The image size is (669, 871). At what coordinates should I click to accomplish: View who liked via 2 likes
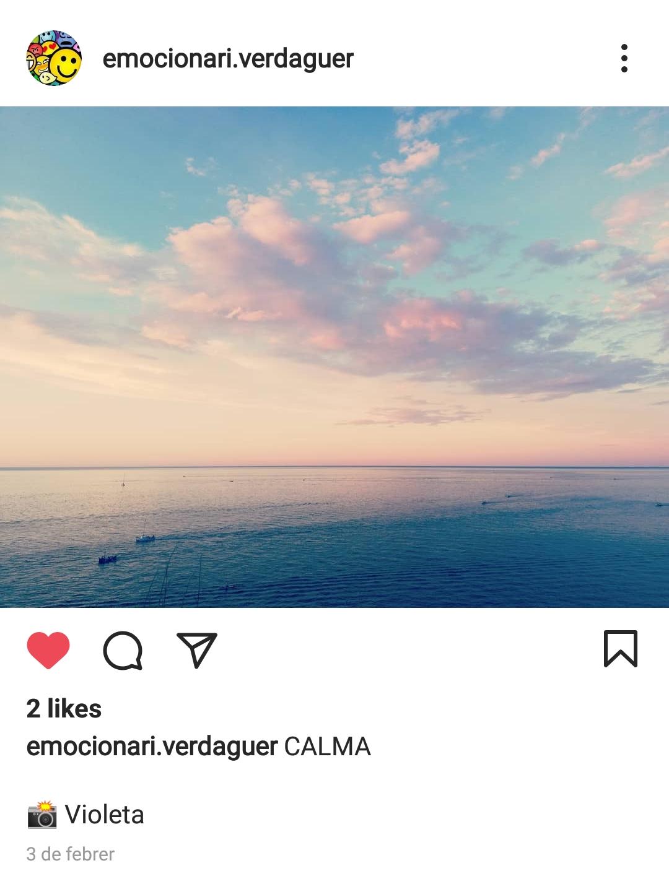pos(64,709)
